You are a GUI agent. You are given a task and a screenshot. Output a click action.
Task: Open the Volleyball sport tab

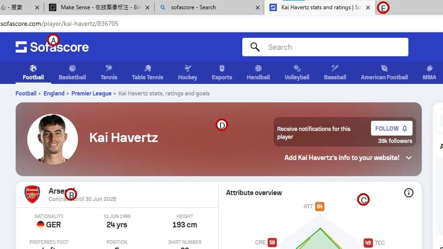coord(297,72)
